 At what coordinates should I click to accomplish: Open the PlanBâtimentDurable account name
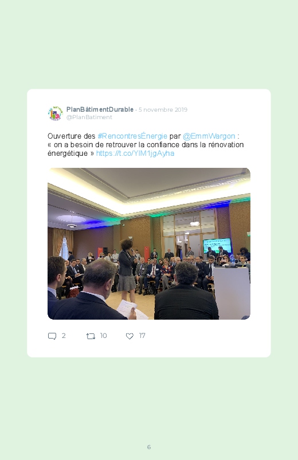coord(100,109)
